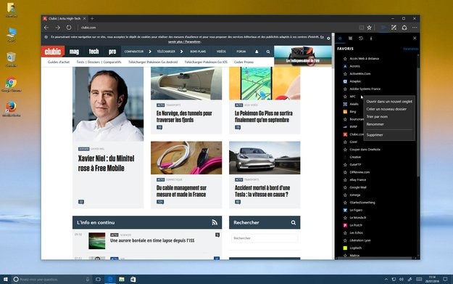Screen dimensions: 453x284
Task: Open a new tab with plus icon
Action: [x=92, y=19]
